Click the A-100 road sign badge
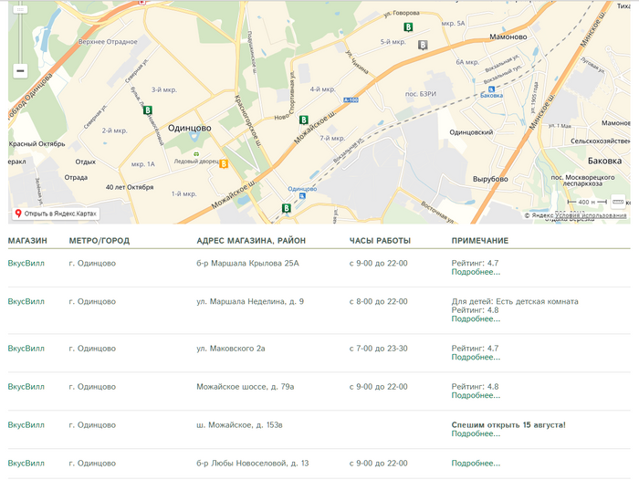This screenshot has height=480, width=639. [351, 99]
